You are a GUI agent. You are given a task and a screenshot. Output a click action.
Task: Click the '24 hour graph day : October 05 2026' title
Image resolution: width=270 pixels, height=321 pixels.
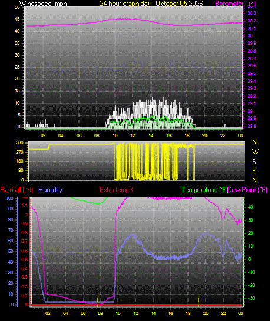coord(152,4)
